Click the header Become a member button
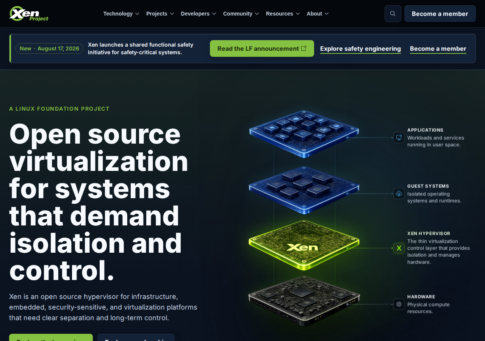 point(440,14)
